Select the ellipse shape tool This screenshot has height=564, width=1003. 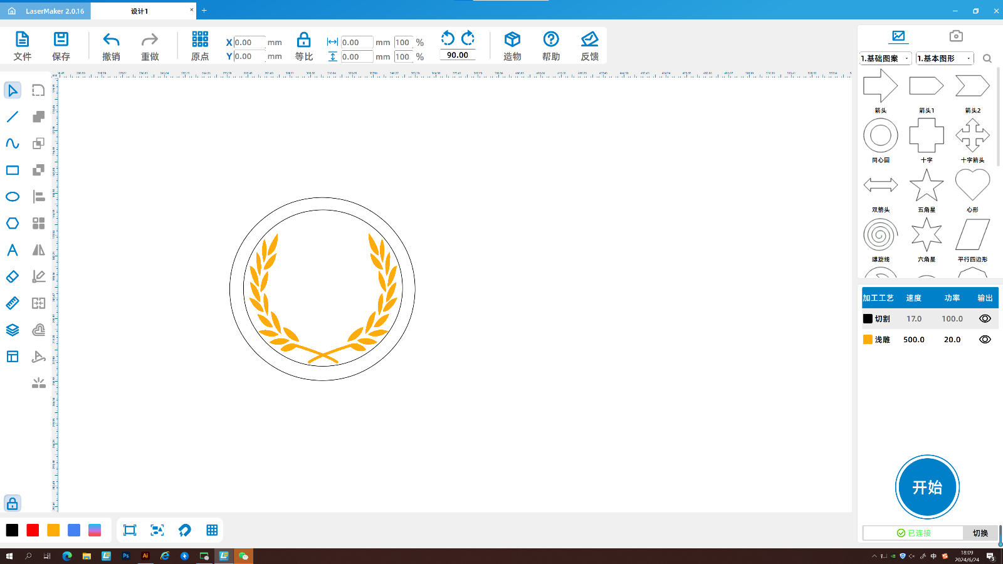point(13,197)
